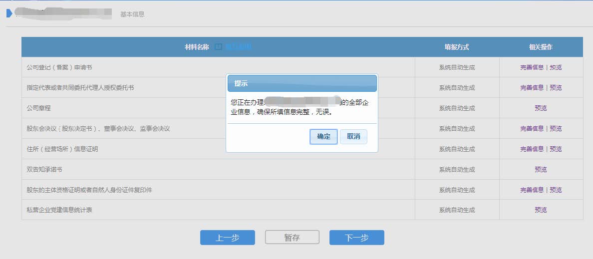Click the blue arrow marker before 基本信息
Image resolution: width=593 pixels, height=259 pixels.
[9, 13]
